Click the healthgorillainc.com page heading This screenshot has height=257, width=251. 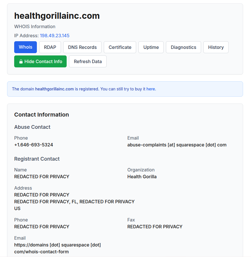pos(57,16)
